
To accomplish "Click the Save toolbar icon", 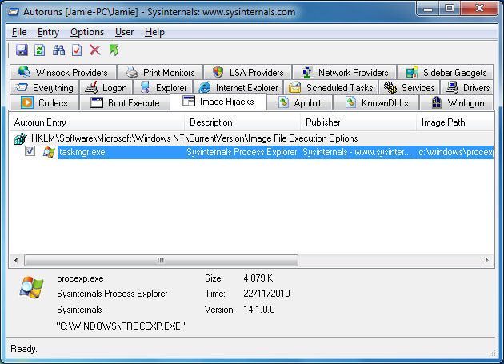I will (22, 50).
